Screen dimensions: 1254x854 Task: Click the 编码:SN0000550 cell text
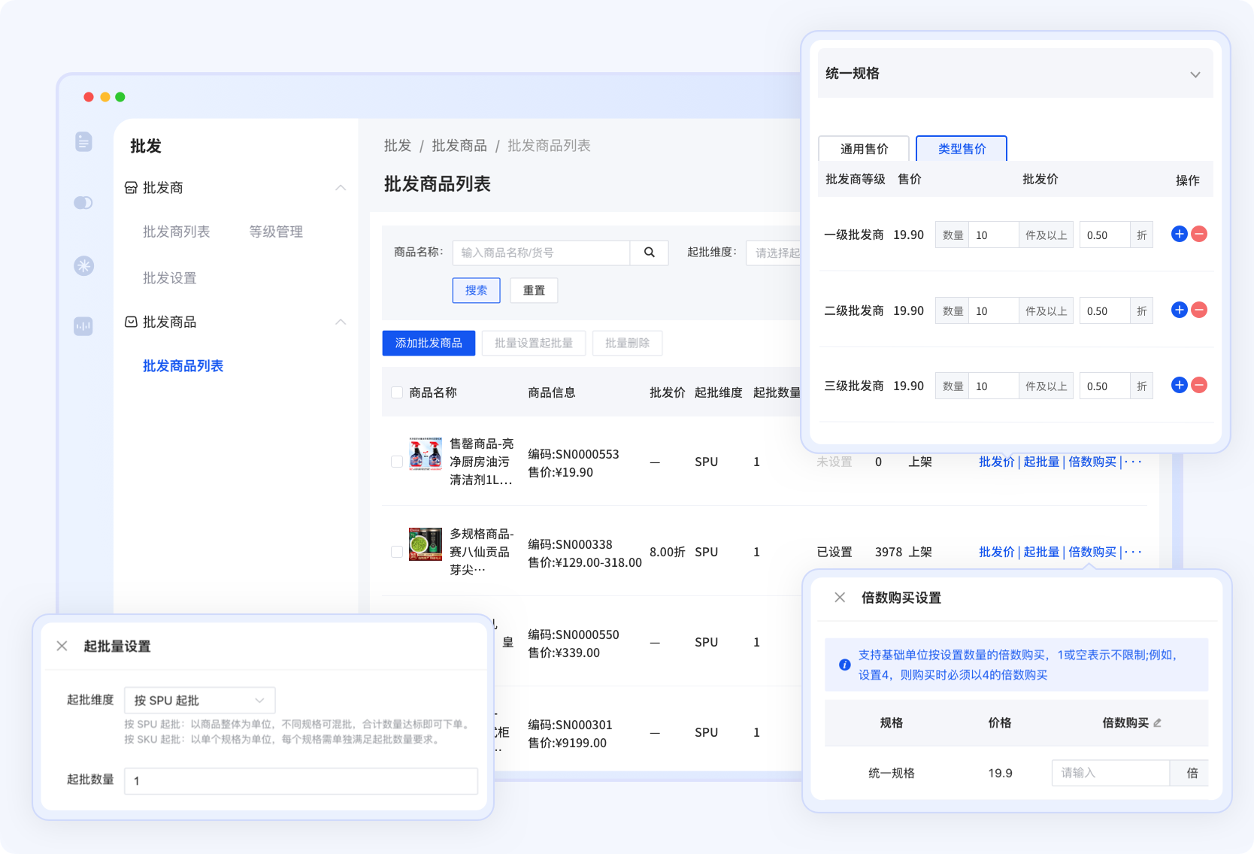pyautogui.click(x=574, y=634)
